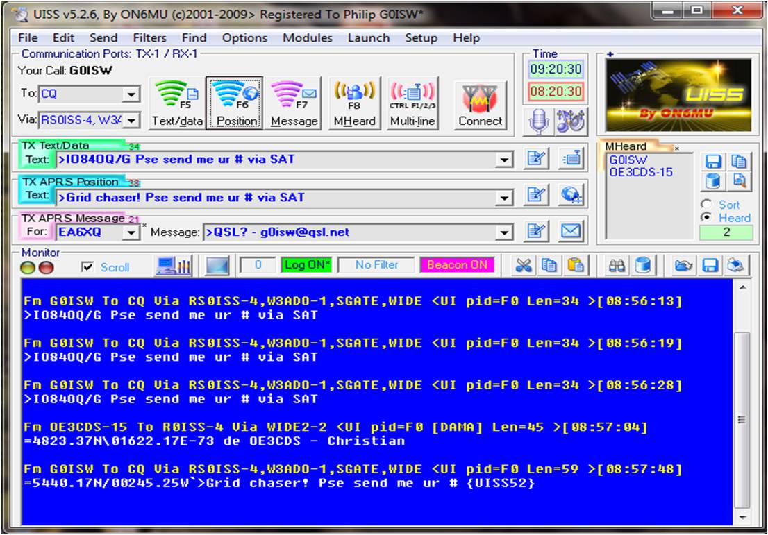Click the MHeard document search icon
768x535 pixels.
(x=739, y=182)
